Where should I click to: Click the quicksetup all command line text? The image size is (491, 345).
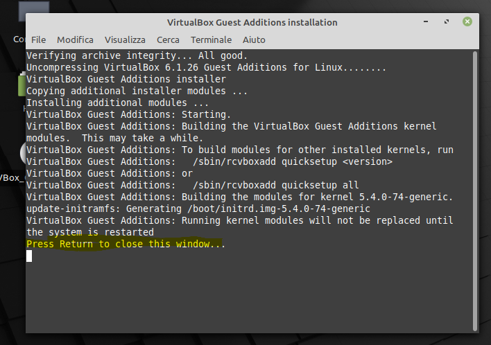193,185
